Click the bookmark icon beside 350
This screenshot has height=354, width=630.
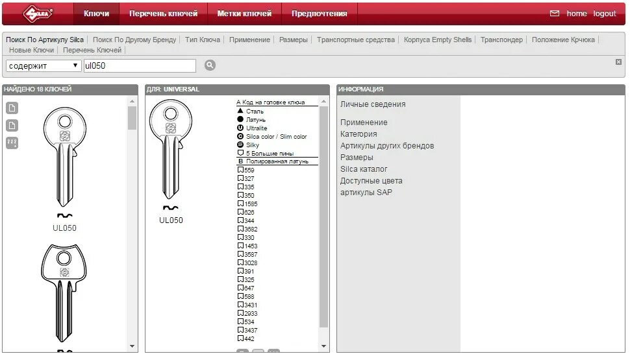point(241,195)
